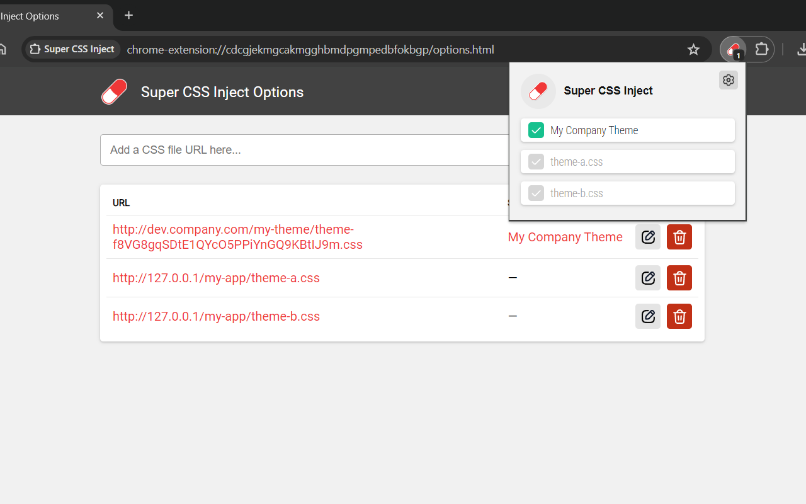Open a new browser tab
The width and height of the screenshot is (806, 504).
[128, 15]
